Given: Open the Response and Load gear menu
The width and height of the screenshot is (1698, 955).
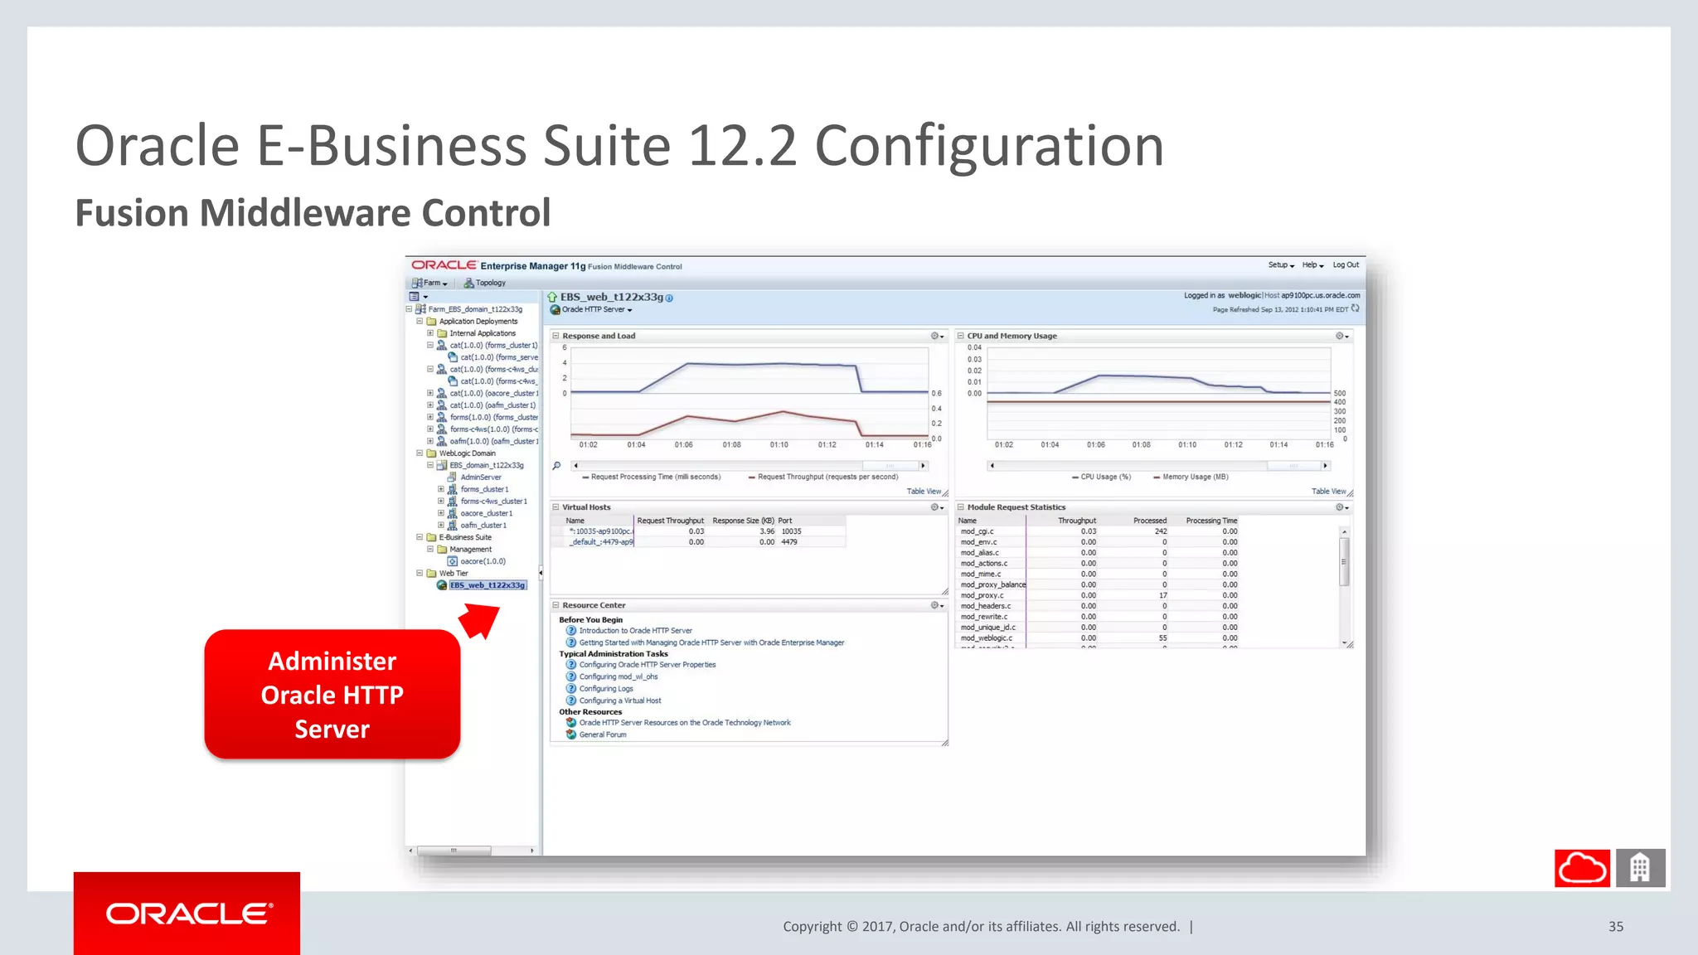Looking at the screenshot, I should 937,336.
